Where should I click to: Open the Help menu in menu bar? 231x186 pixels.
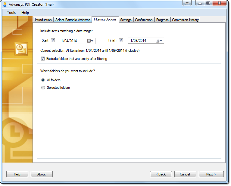pyautogui.click(x=25, y=13)
